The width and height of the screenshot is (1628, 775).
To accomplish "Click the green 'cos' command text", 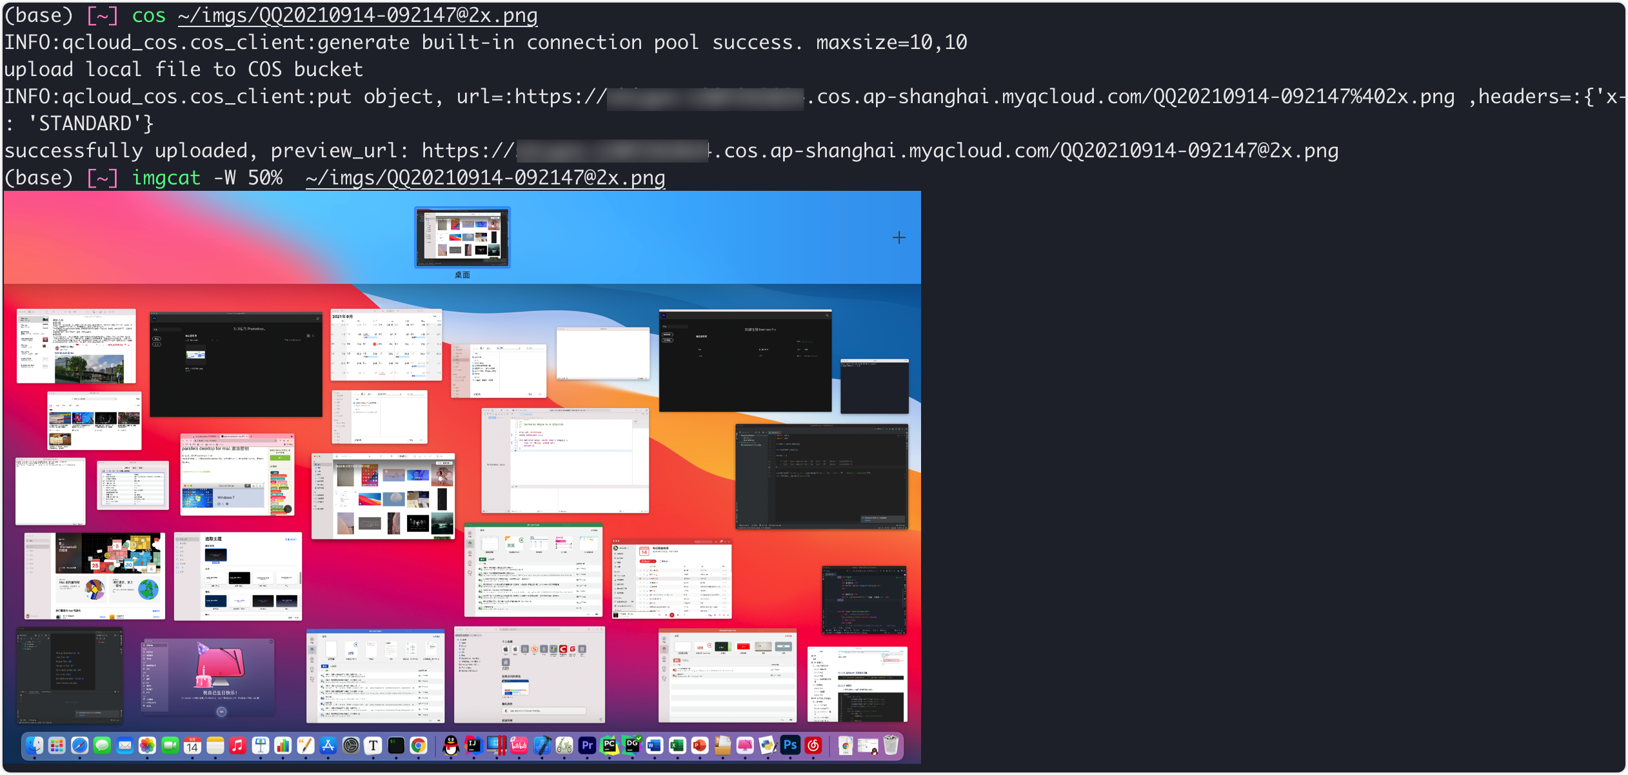I will click(x=148, y=15).
